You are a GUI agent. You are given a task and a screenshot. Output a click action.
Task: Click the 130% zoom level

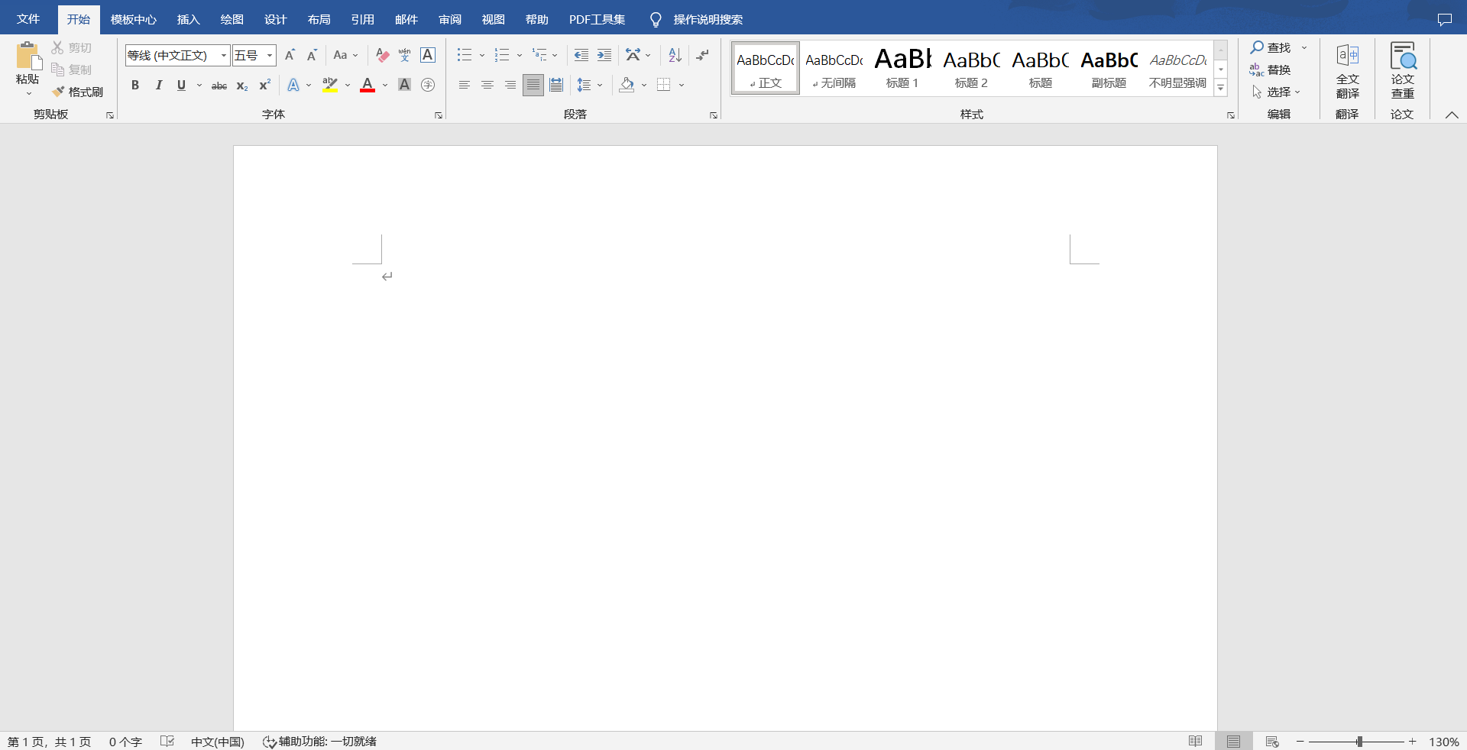click(1443, 742)
